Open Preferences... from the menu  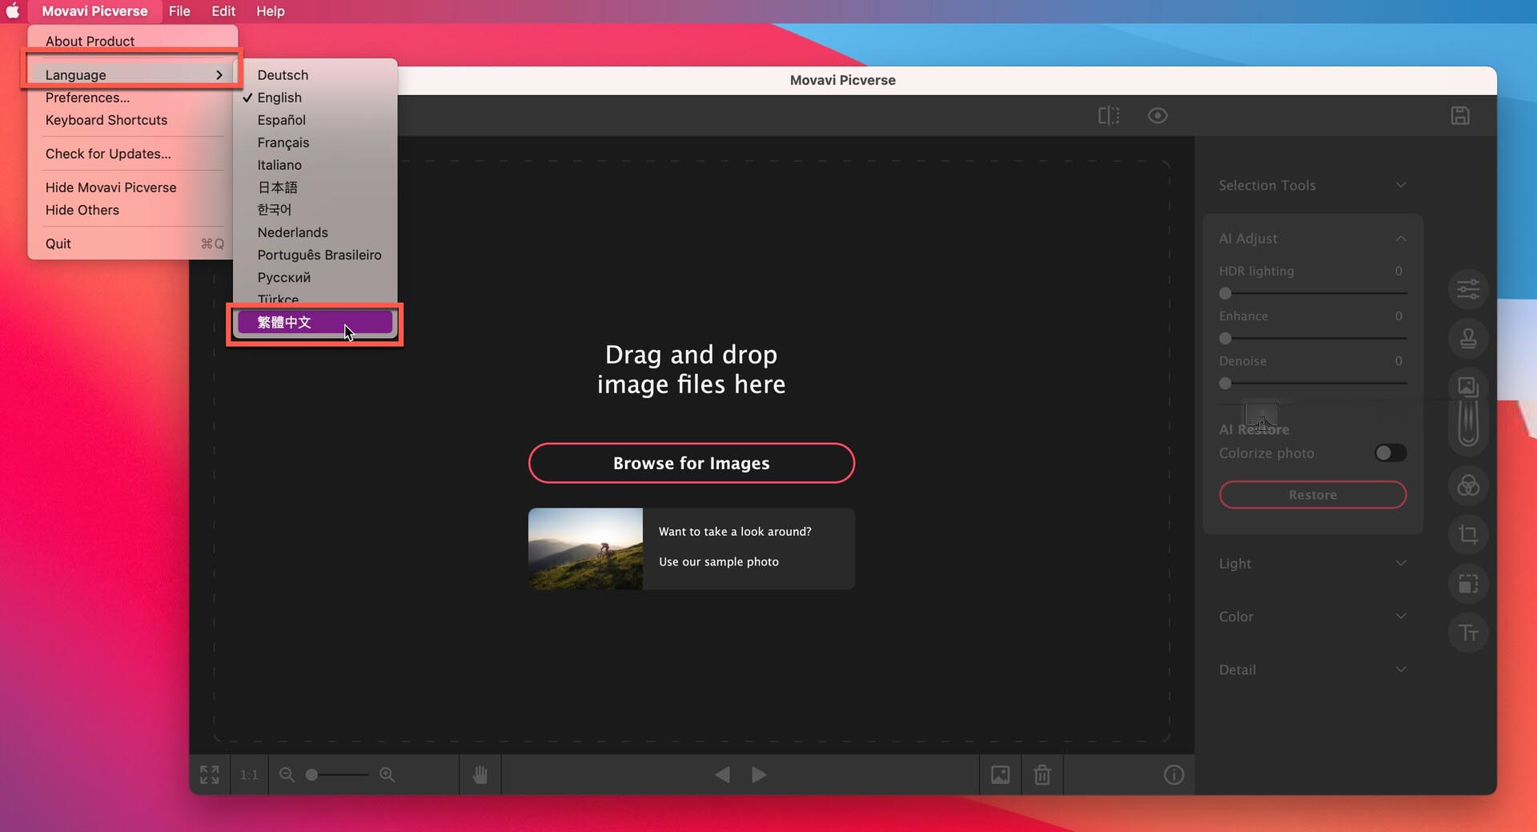coord(133,98)
